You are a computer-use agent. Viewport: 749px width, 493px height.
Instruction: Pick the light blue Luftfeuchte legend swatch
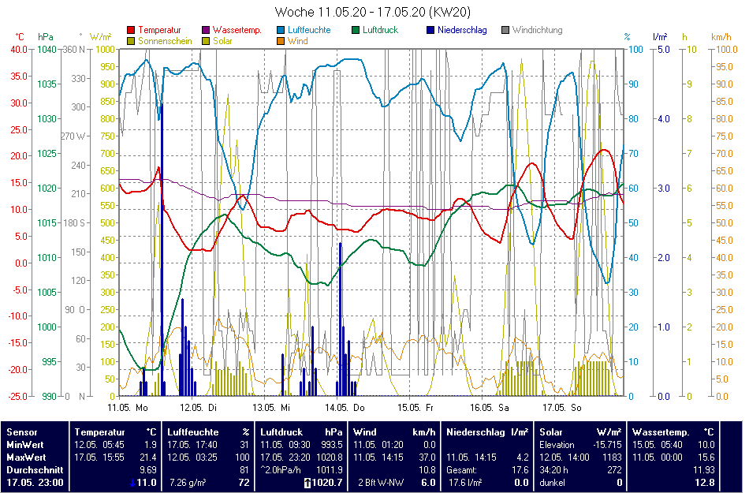(x=281, y=30)
